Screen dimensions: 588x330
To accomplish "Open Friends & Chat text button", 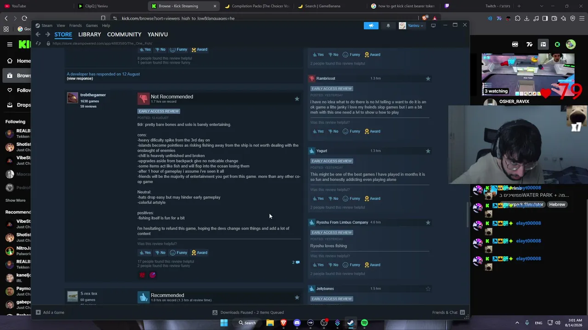I will (x=445, y=313).
